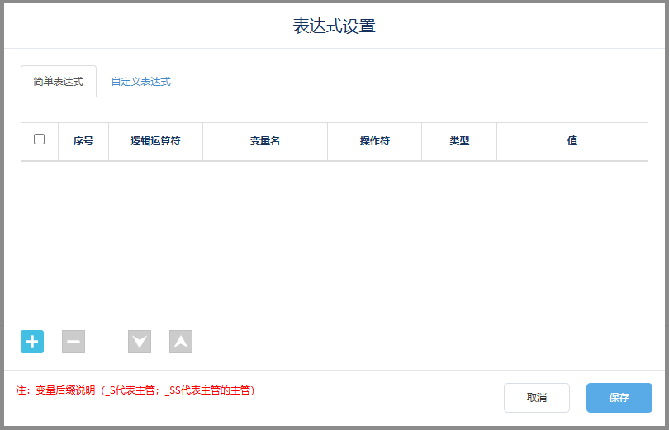The height and width of the screenshot is (430, 669).
Task: Open the 自定义表达式 tab
Action: (141, 82)
